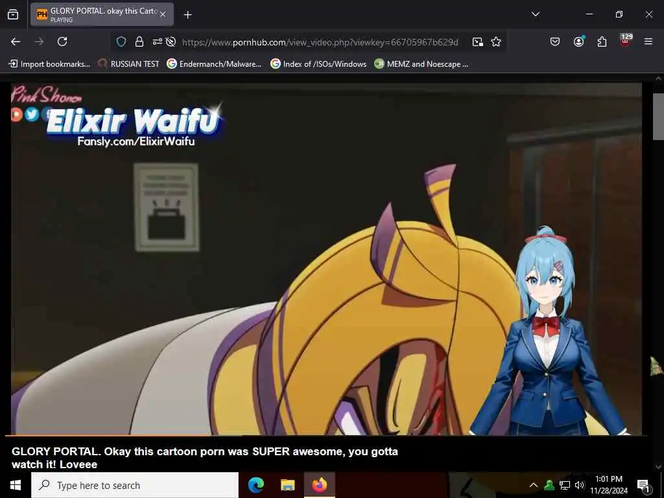Click the page vertical scrollbar thumb
The image size is (664, 498).
pyautogui.click(x=658, y=117)
